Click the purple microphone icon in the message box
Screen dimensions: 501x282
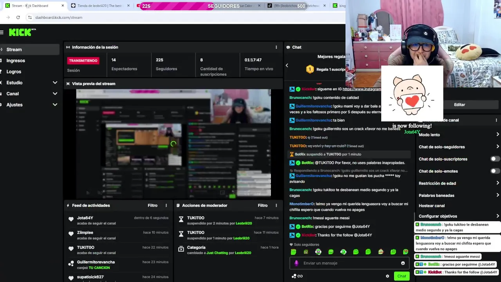296,263
